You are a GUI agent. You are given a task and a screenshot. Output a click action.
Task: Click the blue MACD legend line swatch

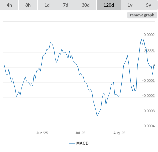pos(72,143)
